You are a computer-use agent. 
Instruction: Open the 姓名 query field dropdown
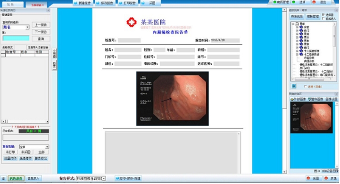[x=27, y=27]
